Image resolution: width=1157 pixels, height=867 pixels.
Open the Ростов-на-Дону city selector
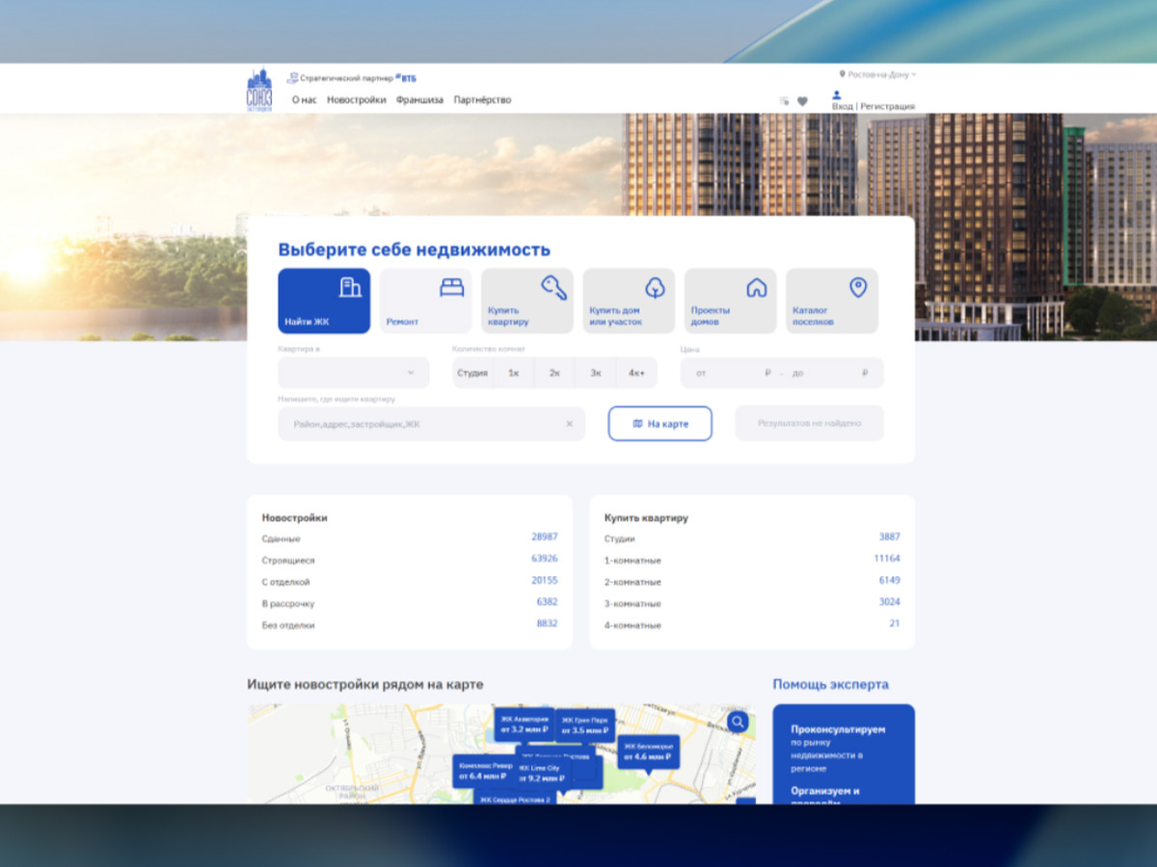pyautogui.click(x=877, y=74)
